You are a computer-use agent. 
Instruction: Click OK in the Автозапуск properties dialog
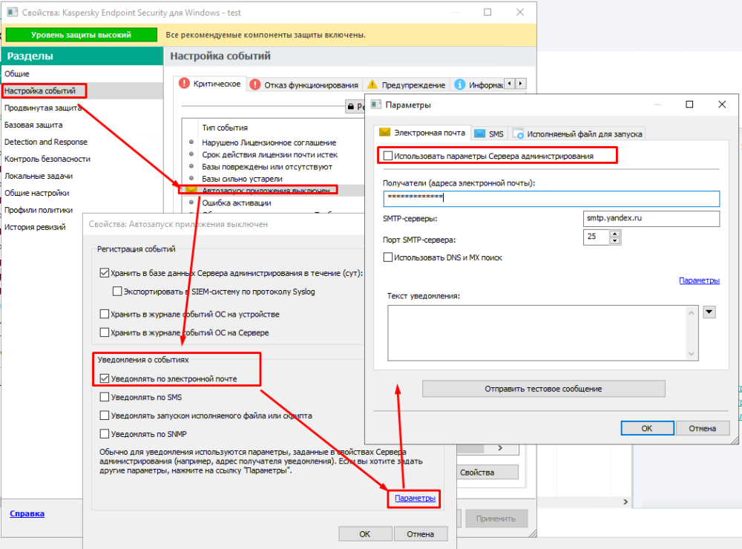tap(365, 534)
